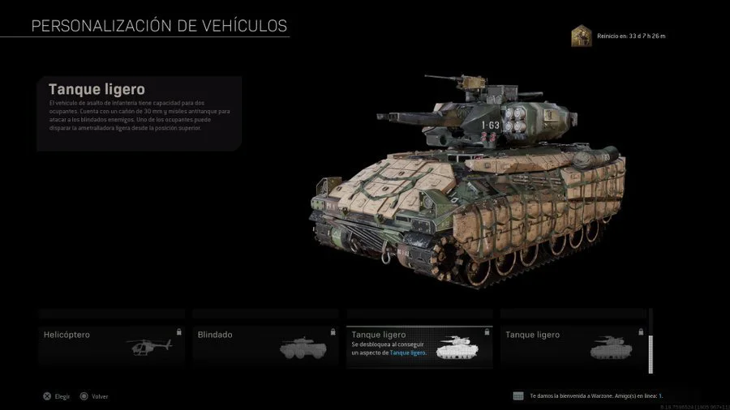
Task: Click the grey tank icon in last card
Action: coord(611,348)
